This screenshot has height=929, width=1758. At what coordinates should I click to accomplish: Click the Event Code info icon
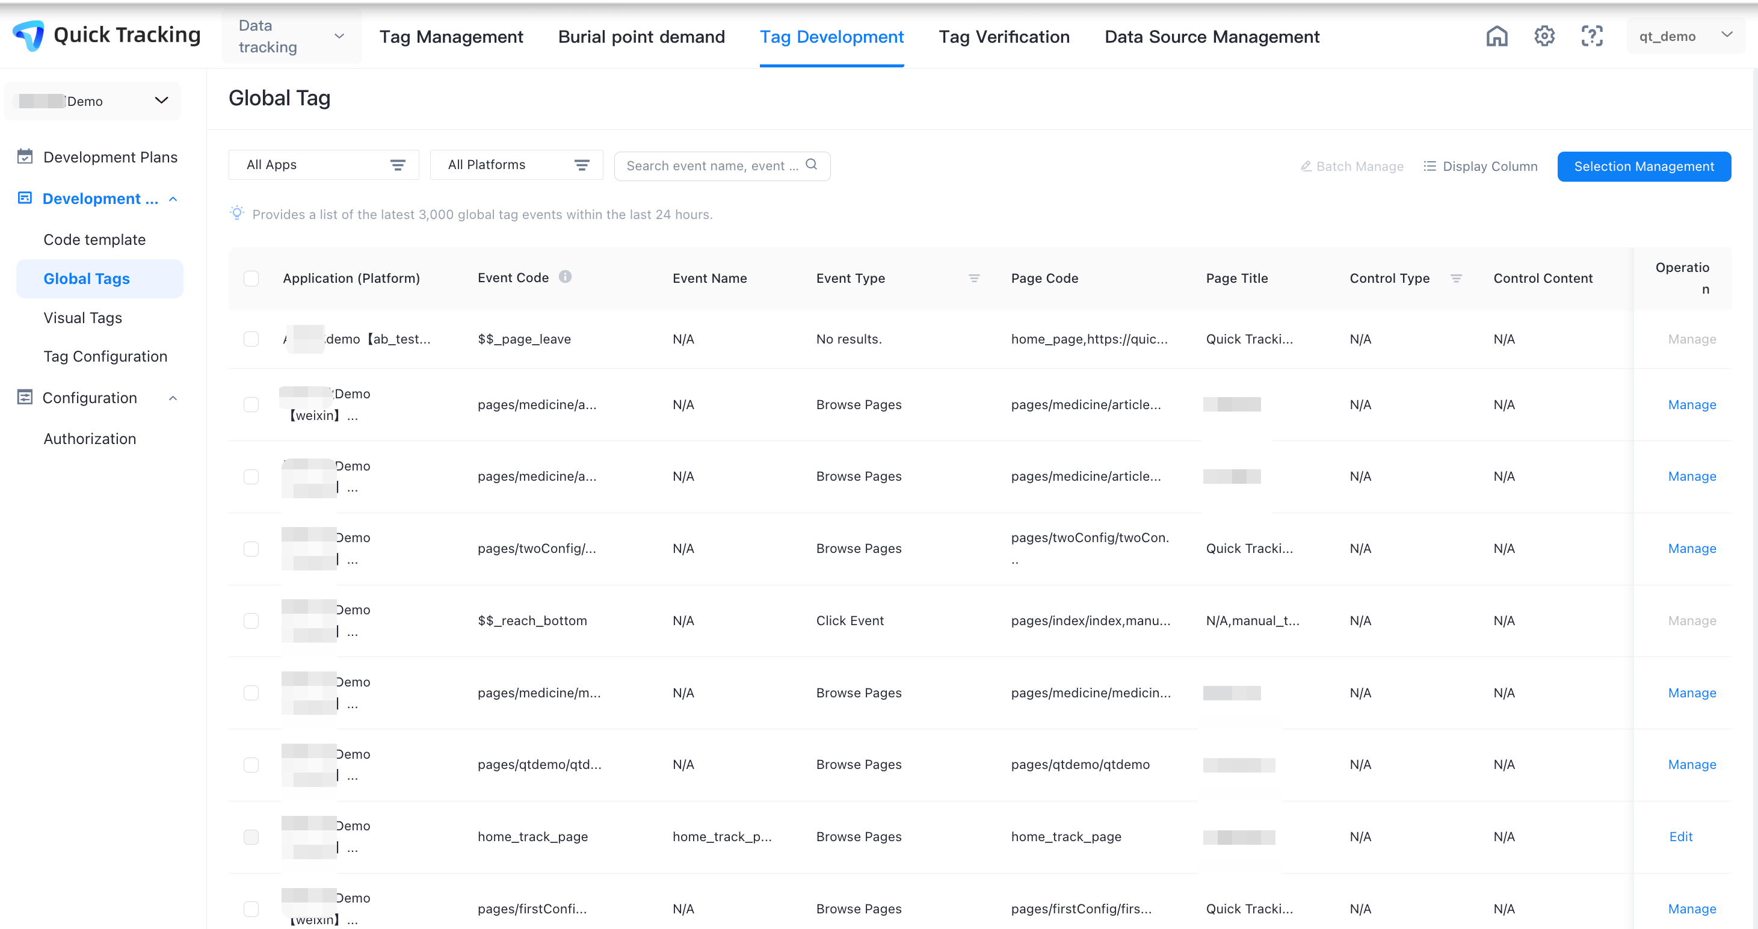click(565, 276)
